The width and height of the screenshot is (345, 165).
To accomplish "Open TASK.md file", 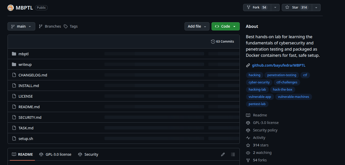I will [x=26, y=128].
